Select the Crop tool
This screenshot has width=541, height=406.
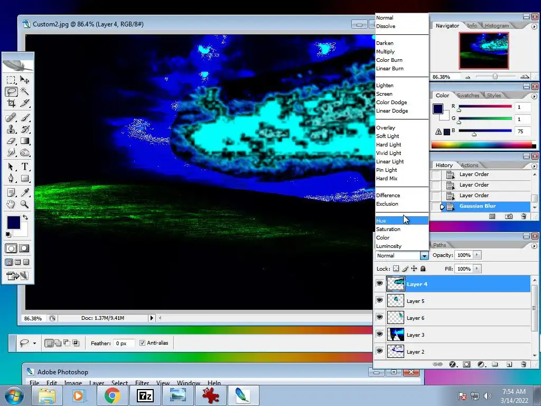(11, 103)
